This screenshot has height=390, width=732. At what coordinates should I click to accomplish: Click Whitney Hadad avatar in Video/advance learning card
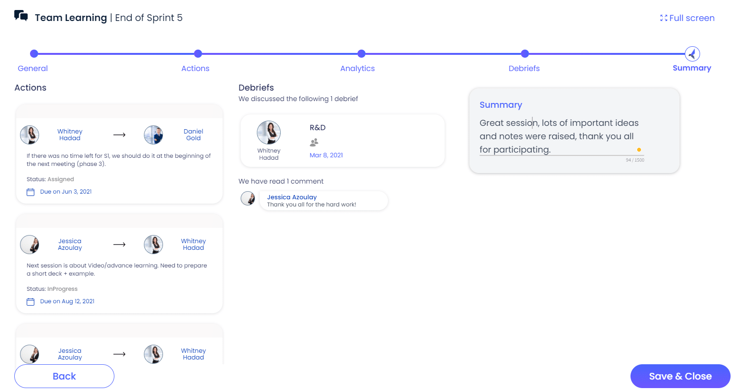[153, 245]
